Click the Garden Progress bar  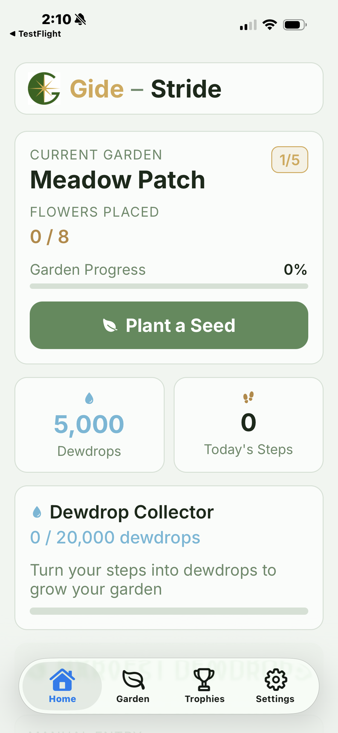169,286
